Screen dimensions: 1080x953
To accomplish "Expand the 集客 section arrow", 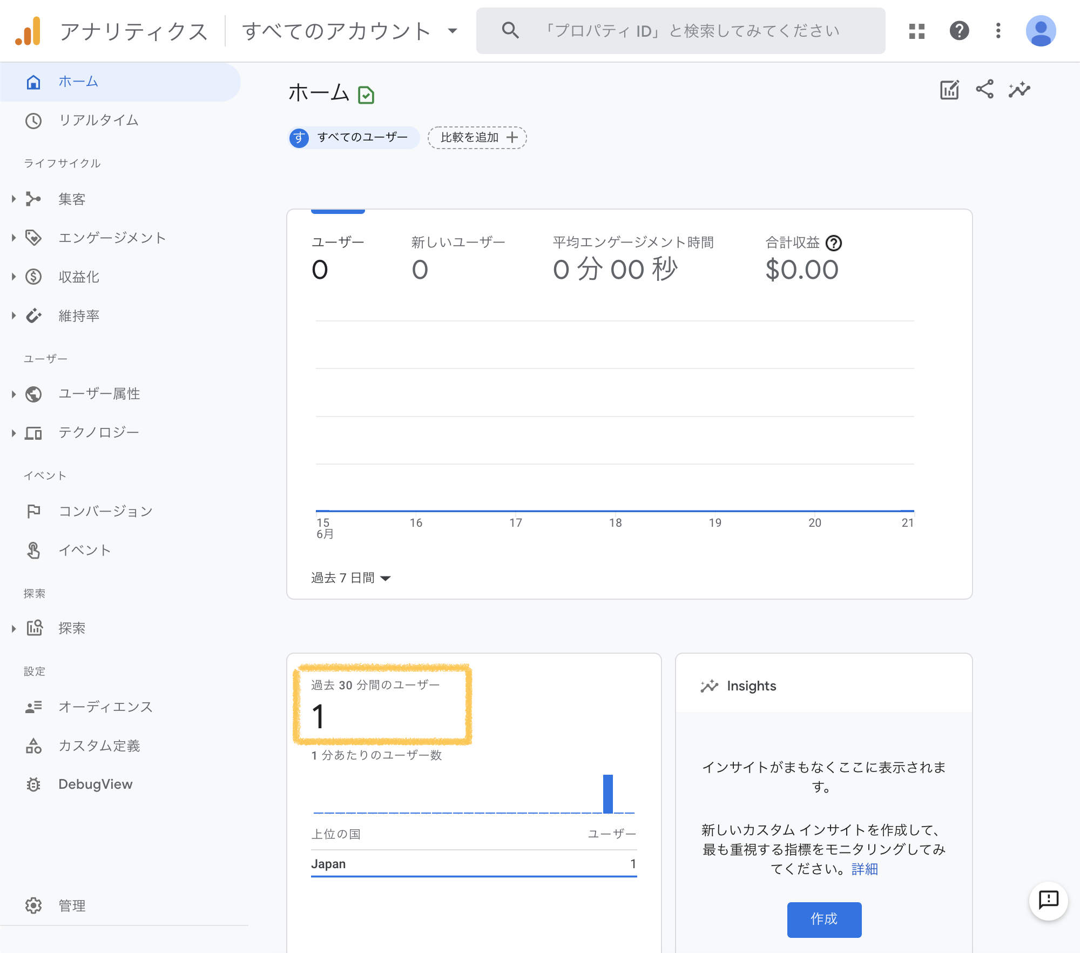I will pos(13,199).
